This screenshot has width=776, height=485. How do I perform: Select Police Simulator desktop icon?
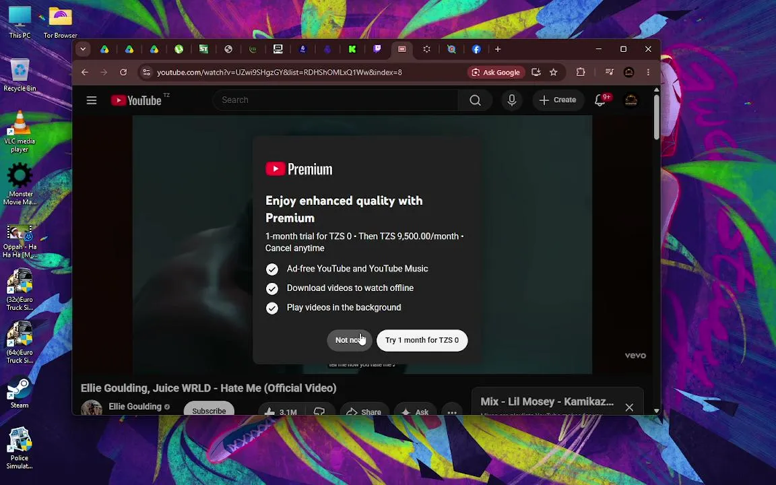[20, 449]
